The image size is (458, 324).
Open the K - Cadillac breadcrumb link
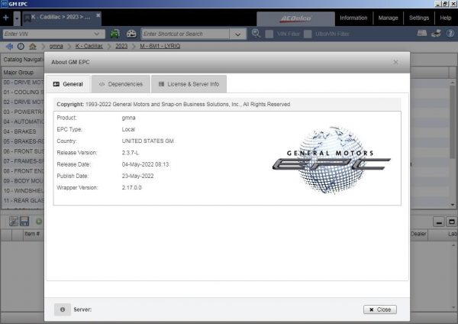(89, 46)
